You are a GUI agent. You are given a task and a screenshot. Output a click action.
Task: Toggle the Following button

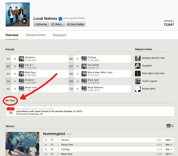click(x=41, y=24)
